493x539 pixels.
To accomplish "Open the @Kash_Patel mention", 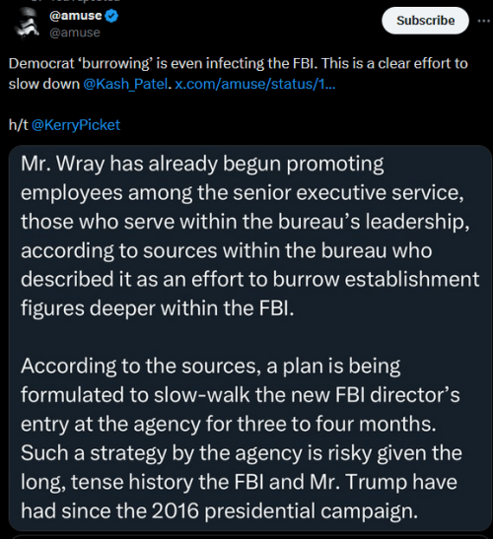I will pos(125,84).
